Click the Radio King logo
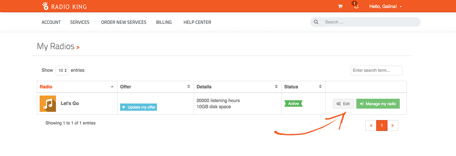Viewport: 456px width, 156px height. coord(64,6)
